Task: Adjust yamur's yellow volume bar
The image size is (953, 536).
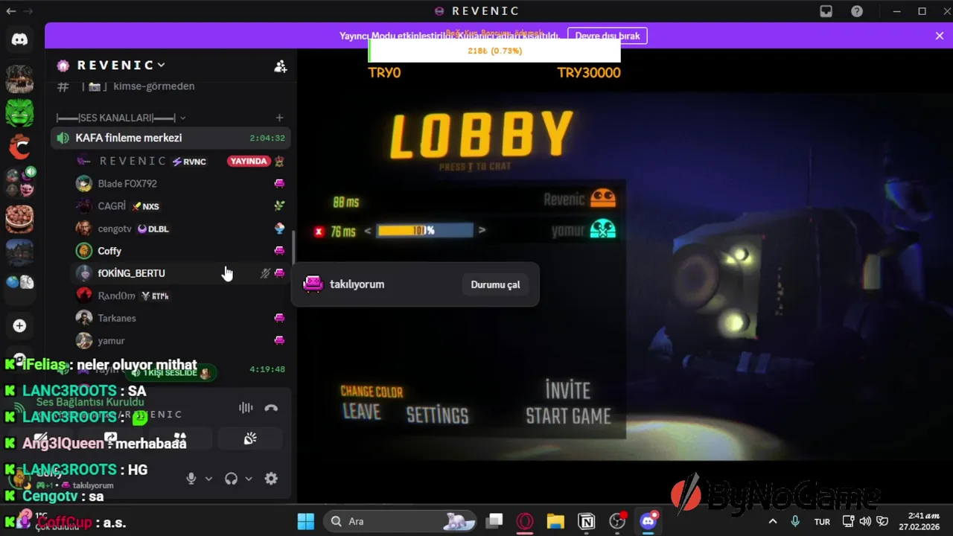Action: [424, 231]
